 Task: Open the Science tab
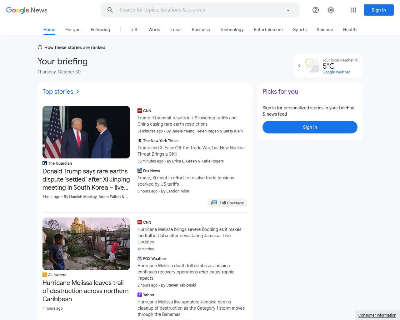point(325,30)
